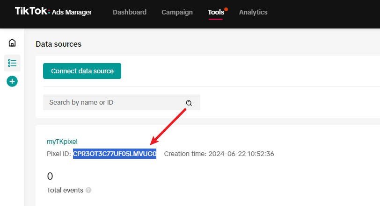Click the 0 total events count

[50, 176]
